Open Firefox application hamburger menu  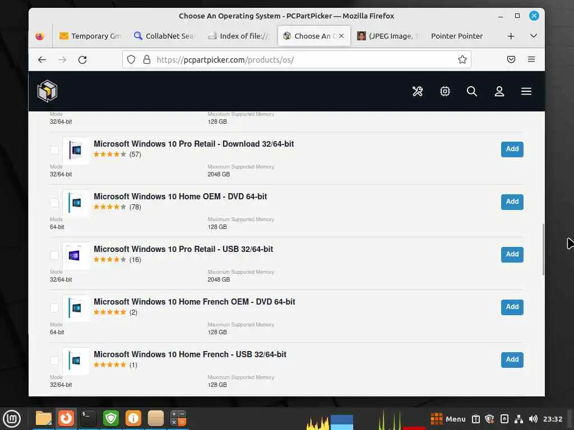pos(531,59)
